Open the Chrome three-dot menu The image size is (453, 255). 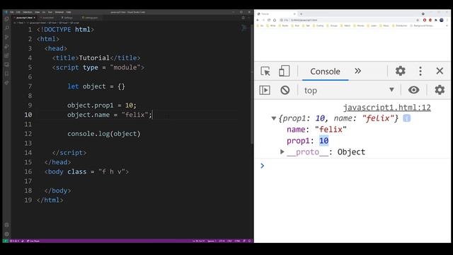click(x=447, y=20)
